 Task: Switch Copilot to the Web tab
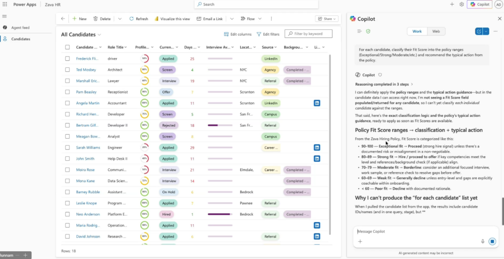436,31
